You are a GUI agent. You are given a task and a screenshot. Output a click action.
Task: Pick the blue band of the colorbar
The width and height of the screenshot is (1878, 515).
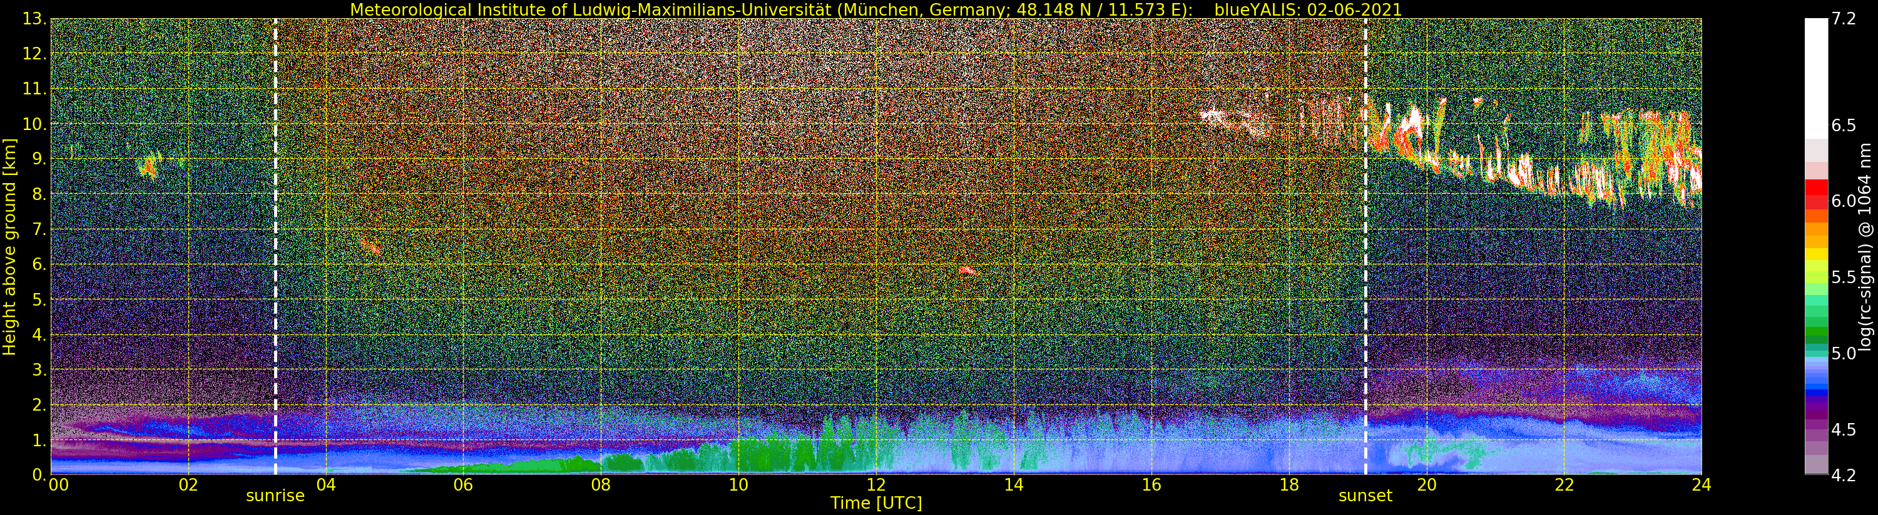coord(1816,380)
